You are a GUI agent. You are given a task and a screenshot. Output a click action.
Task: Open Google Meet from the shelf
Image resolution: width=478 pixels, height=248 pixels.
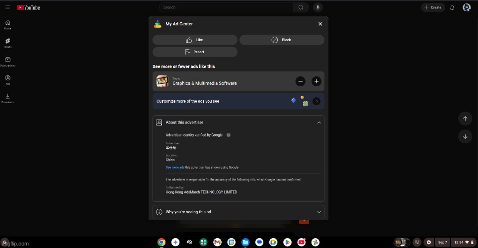tap(273, 242)
